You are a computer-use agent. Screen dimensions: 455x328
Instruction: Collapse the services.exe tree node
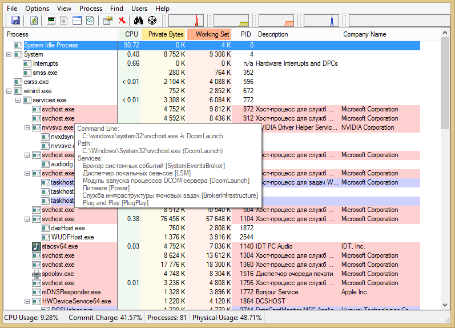18,100
